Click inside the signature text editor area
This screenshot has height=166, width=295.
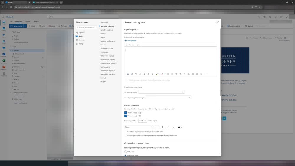[x=171, y=60]
